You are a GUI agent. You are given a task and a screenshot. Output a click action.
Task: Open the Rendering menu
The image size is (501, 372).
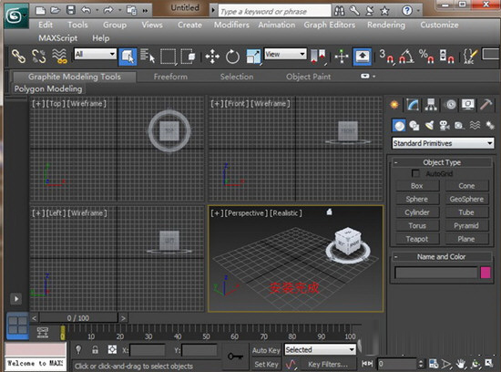(385, 25)
